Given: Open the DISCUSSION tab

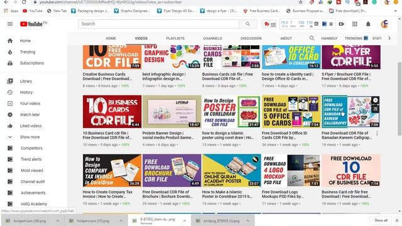Looking at the screenshot, I should tap(251, 38).
